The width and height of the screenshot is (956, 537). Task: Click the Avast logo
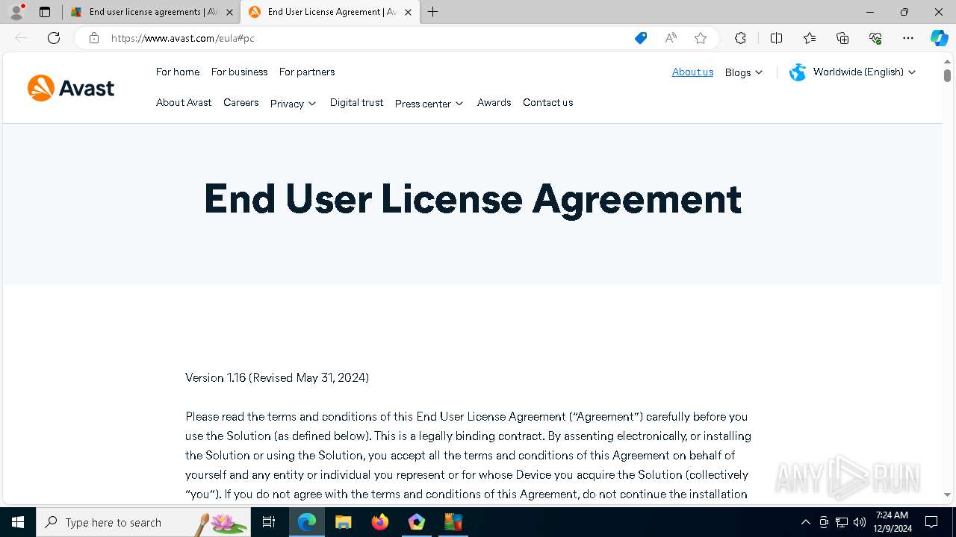click(71, 88)
